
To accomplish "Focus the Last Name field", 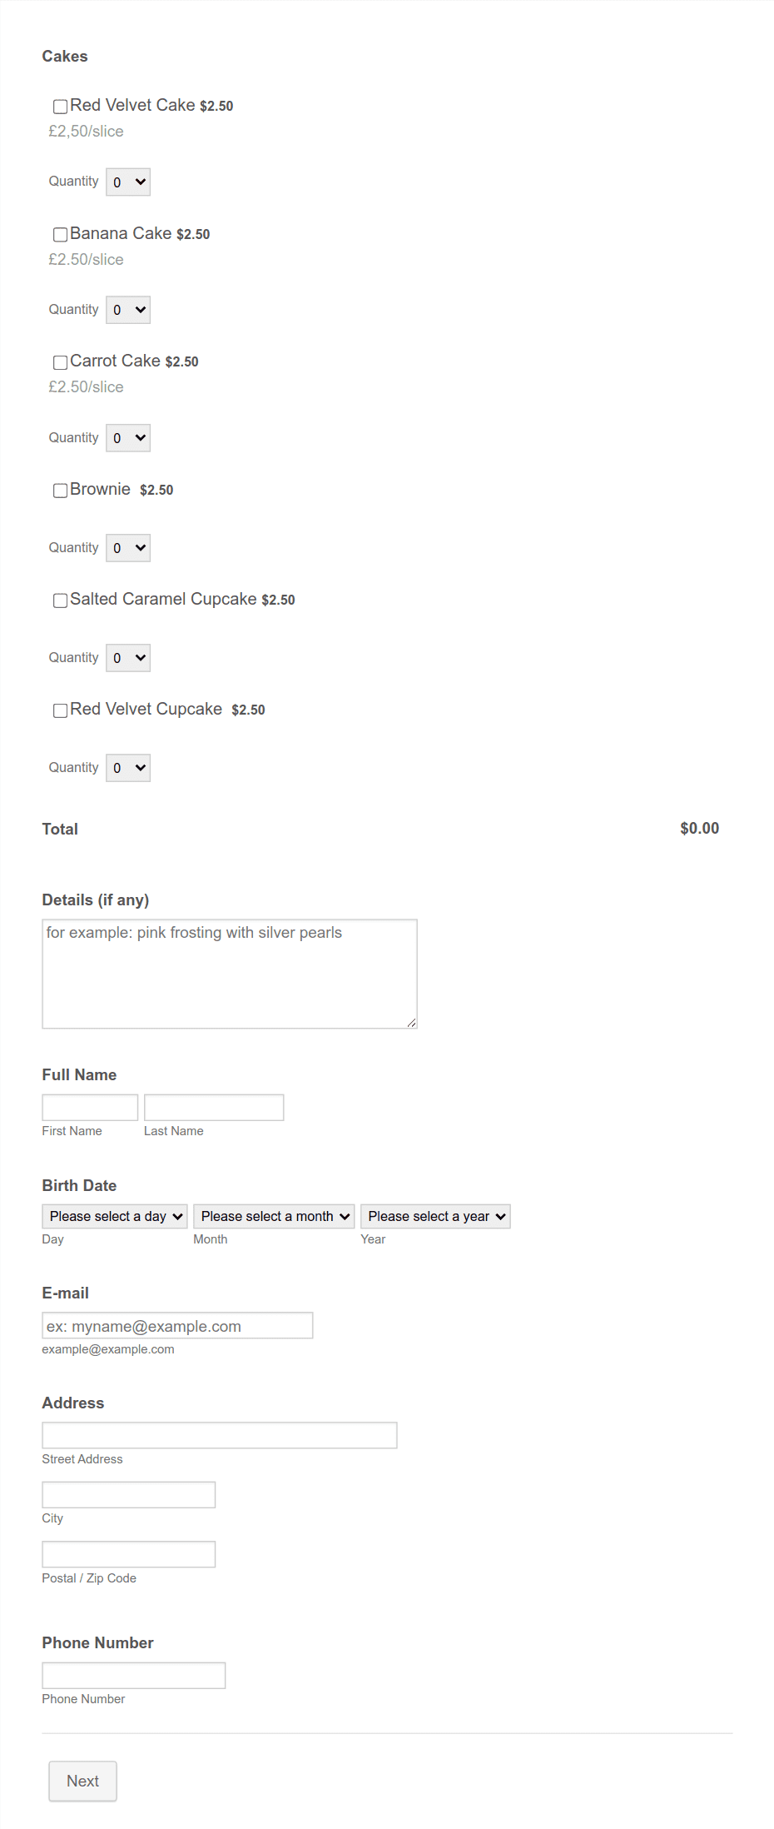I will point(214,1108).
